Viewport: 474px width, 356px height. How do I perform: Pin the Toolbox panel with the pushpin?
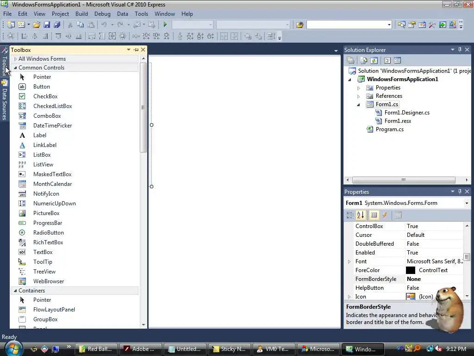136,50
